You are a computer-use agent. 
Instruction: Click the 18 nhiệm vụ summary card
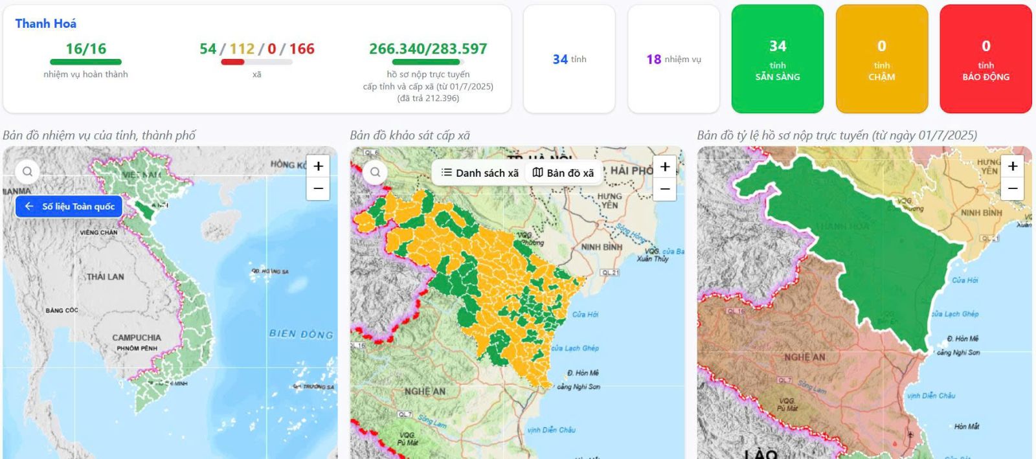673,59
